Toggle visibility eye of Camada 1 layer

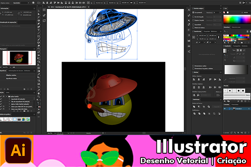[225, 109]
